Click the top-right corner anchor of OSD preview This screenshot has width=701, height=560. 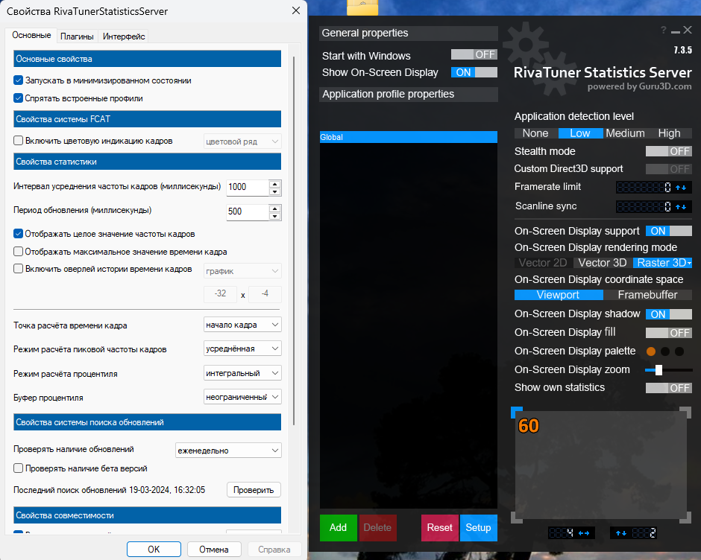(x=686, y=413)
